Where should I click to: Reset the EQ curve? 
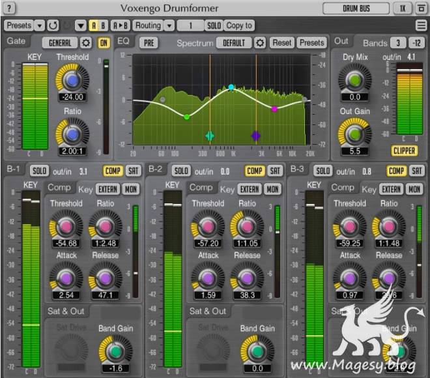pyautogui.click(x=281, y=43)
